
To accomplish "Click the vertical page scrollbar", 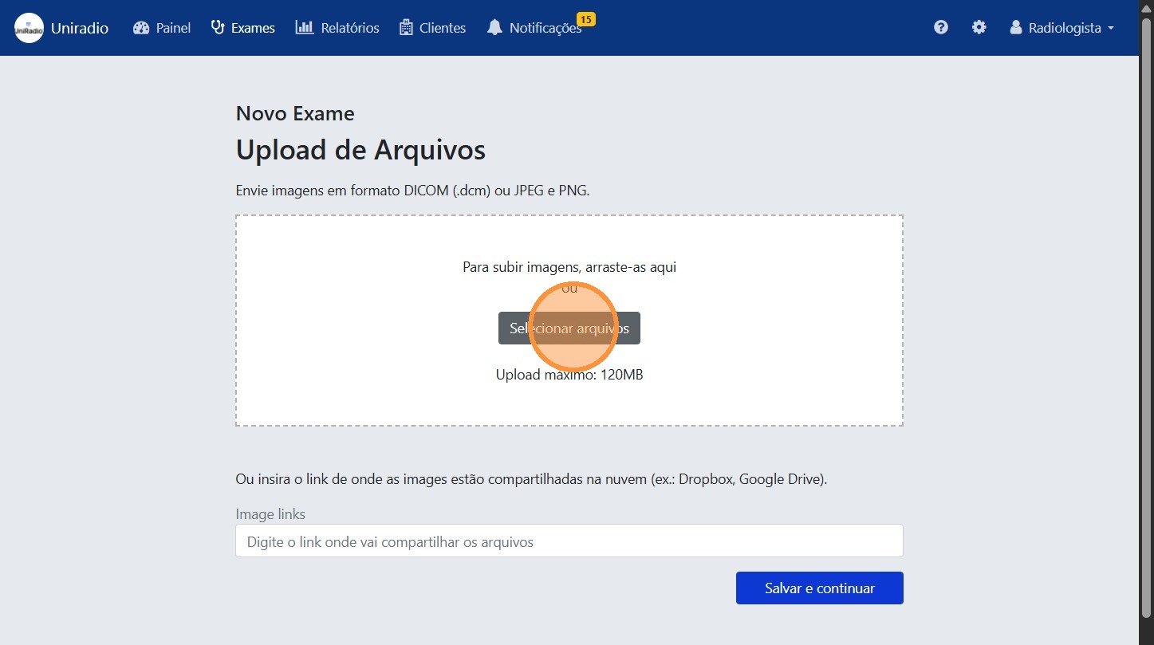I will click(1148, 319).
